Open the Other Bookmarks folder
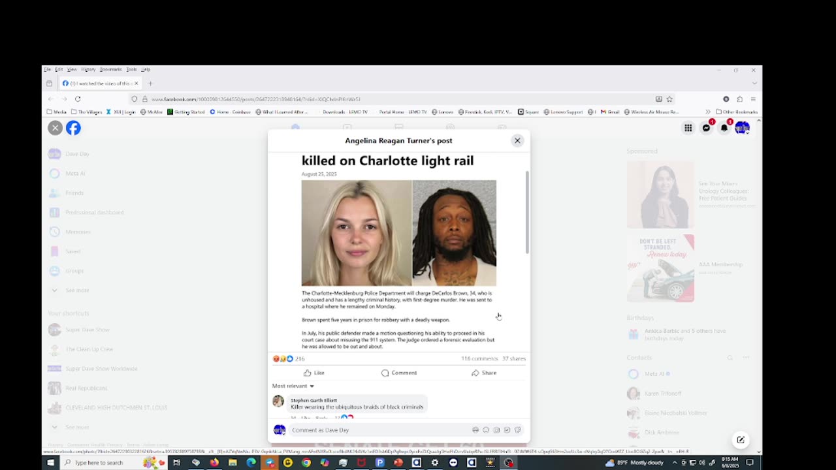 tap(736, 112)
